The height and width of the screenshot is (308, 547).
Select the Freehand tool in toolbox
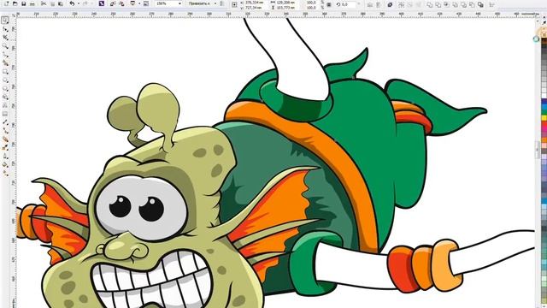pos(5,54)
